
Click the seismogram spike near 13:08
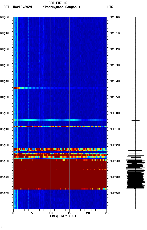(x=135, y=126)
